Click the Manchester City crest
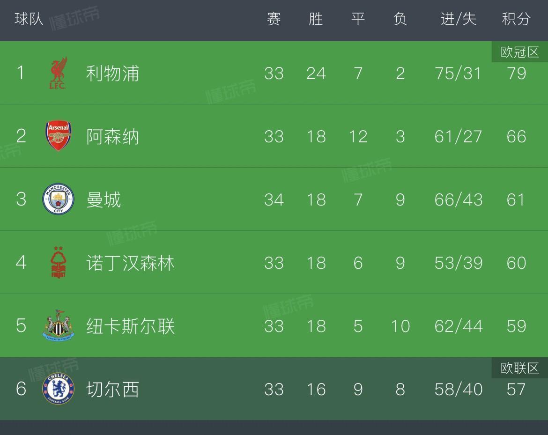The height and width of the screenshot is (435, 548). point(59,199)
